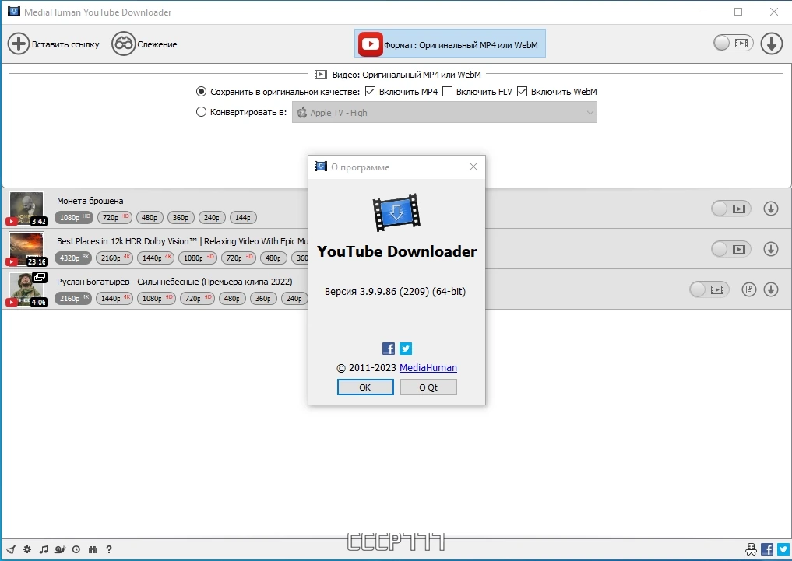
Task: Select 1440p quality for Руслан Богатырёв
Action: pos(114,298)
